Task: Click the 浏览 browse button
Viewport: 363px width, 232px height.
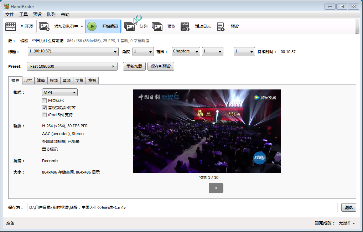Action: pos(348,208)
